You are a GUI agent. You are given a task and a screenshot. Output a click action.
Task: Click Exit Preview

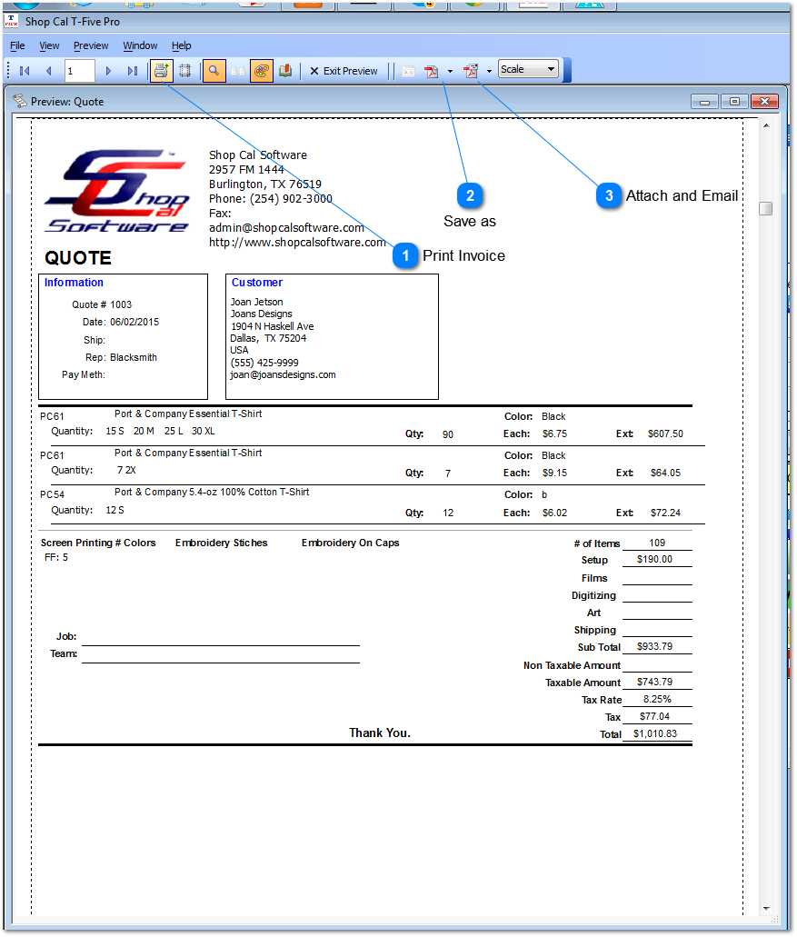tap(344, 71)
